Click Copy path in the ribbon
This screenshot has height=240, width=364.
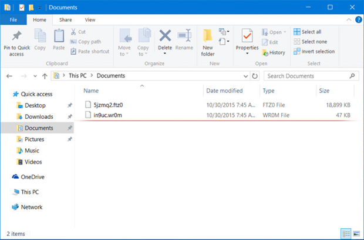86,42
